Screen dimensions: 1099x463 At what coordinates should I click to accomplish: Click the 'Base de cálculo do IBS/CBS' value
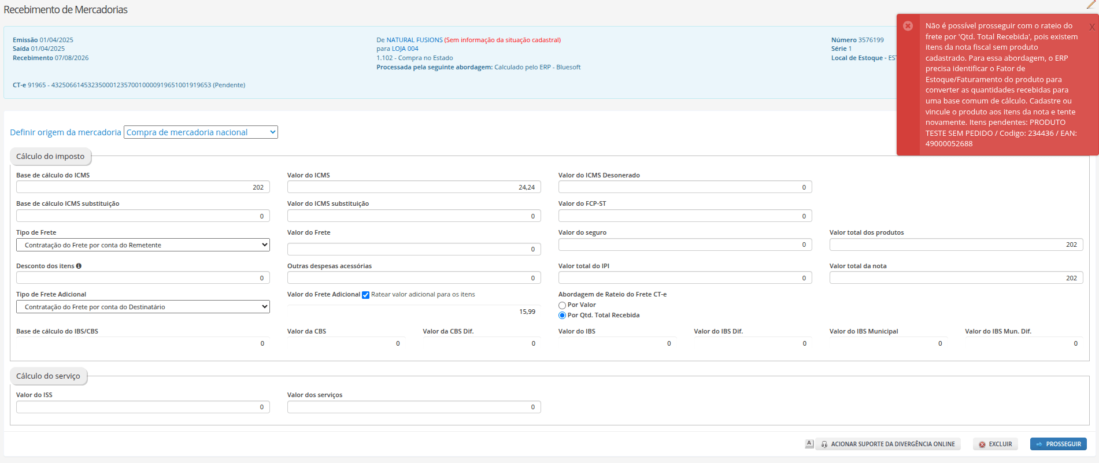coord(143,343)
